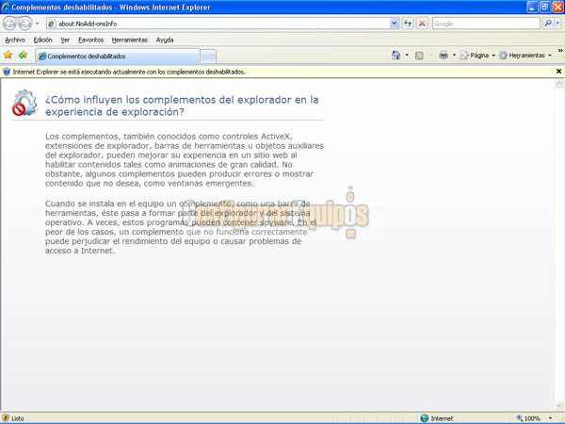
Task: Expand the Home button dropdown arrow
Action: click(x=407, y=56)
